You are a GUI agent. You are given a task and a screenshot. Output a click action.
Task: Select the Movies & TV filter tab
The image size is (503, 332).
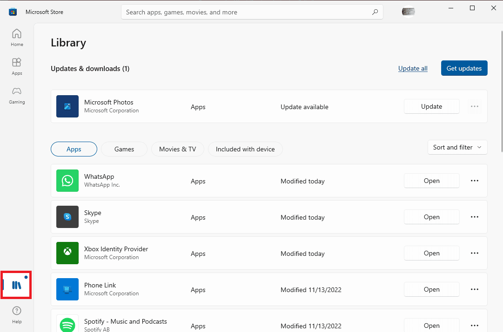[177, 149]
